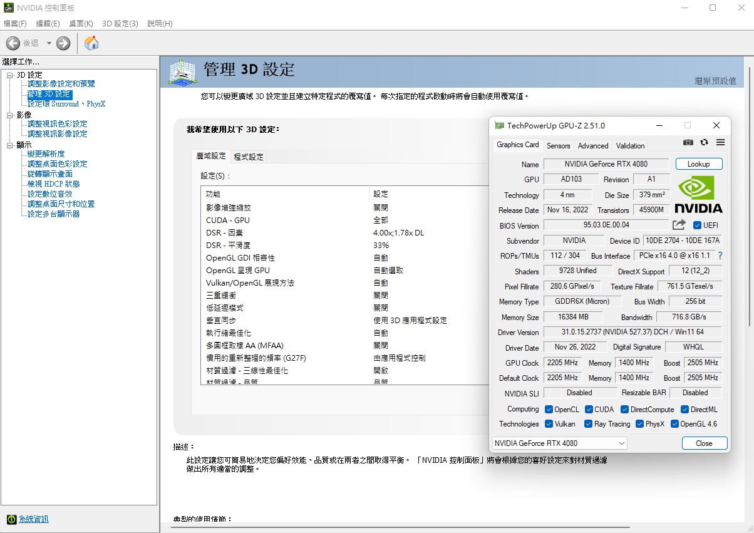Collapse the 影像 tree node
Image resolution: width=754 pixels, height=533 pixels.
[10, 115]
